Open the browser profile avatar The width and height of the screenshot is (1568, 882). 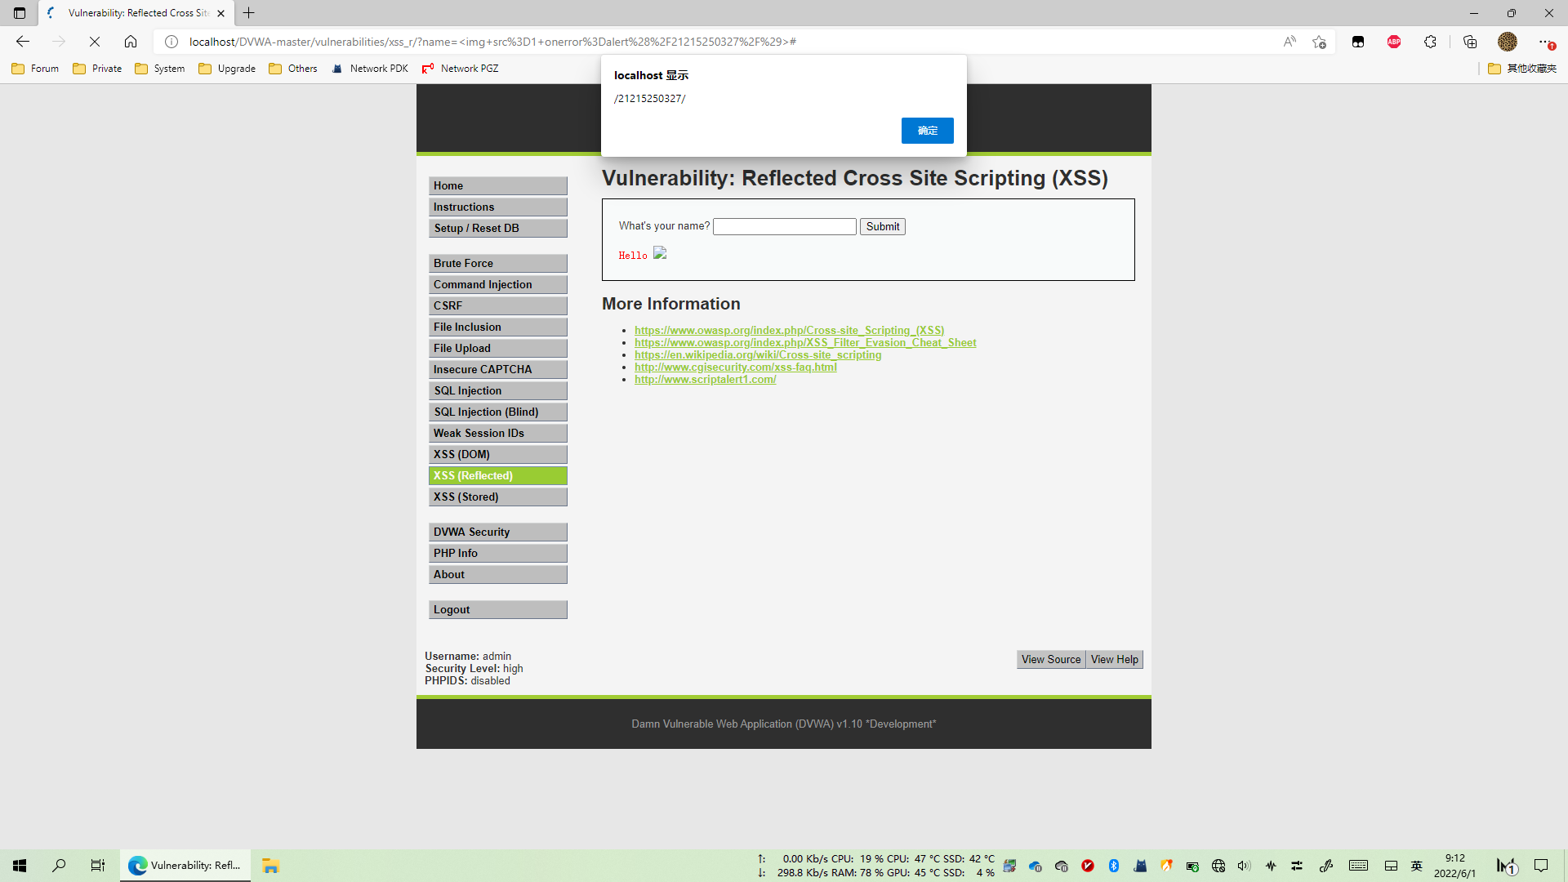click(1508, 42)
